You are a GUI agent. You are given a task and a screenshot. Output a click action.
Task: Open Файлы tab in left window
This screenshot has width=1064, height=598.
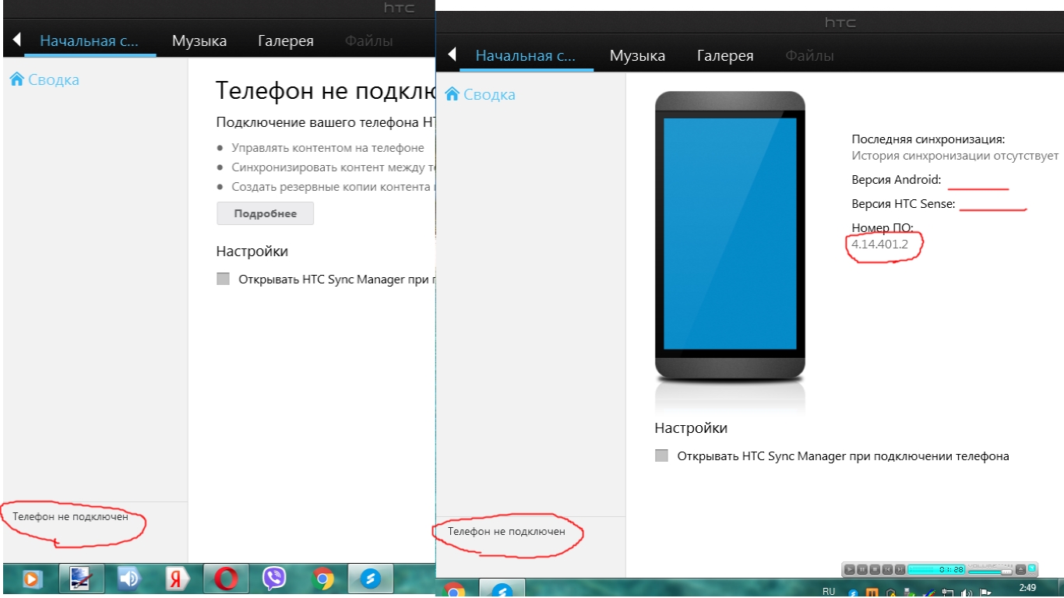[369, 40]
